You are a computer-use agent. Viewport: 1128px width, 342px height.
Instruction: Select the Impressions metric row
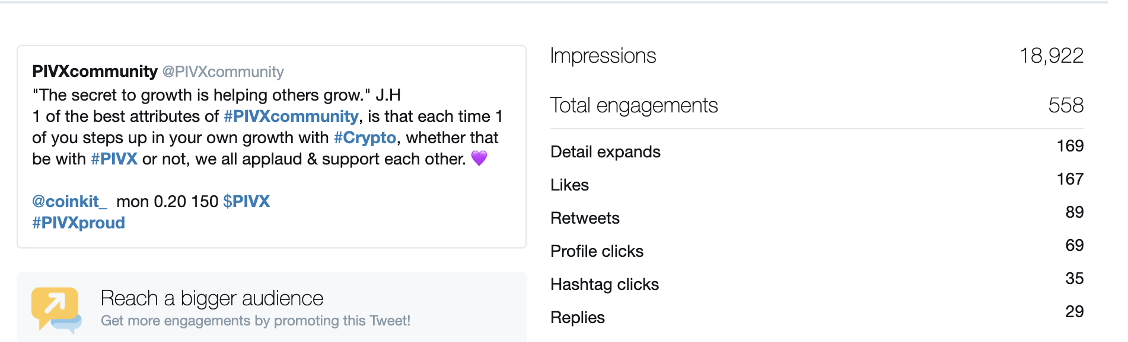click(817, 56)
